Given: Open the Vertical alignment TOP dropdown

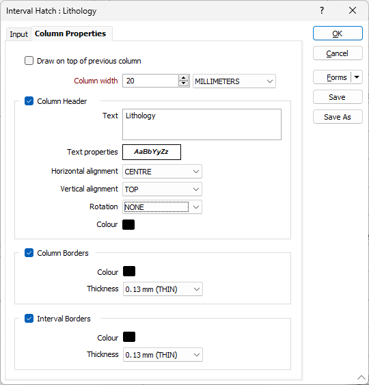Looking at the screenshot, I should 162,189.
